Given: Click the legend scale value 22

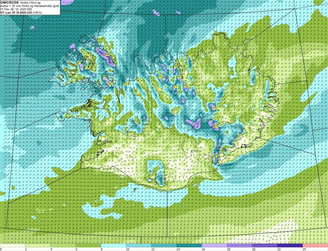Looking at the screenshot, I should click(279, 249).
